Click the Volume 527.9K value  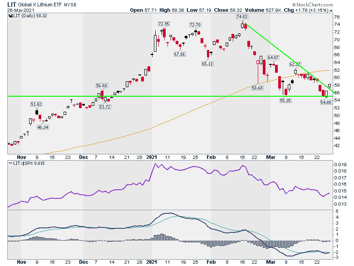point(263,10)
